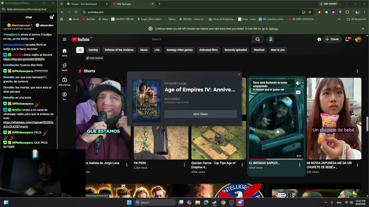
Task: Mute the EL BROMAS SAPEE short preview
Action: [x=298, y=83]
